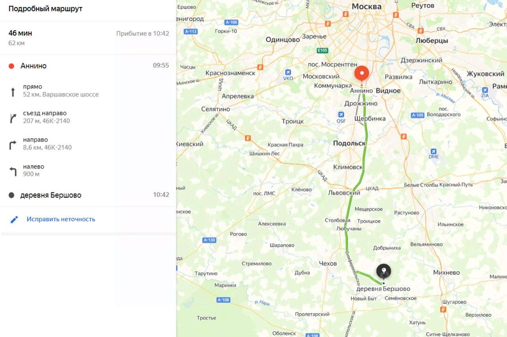
Task: Click the red Аннино start marker pin
Action: (x=361, y=74)
